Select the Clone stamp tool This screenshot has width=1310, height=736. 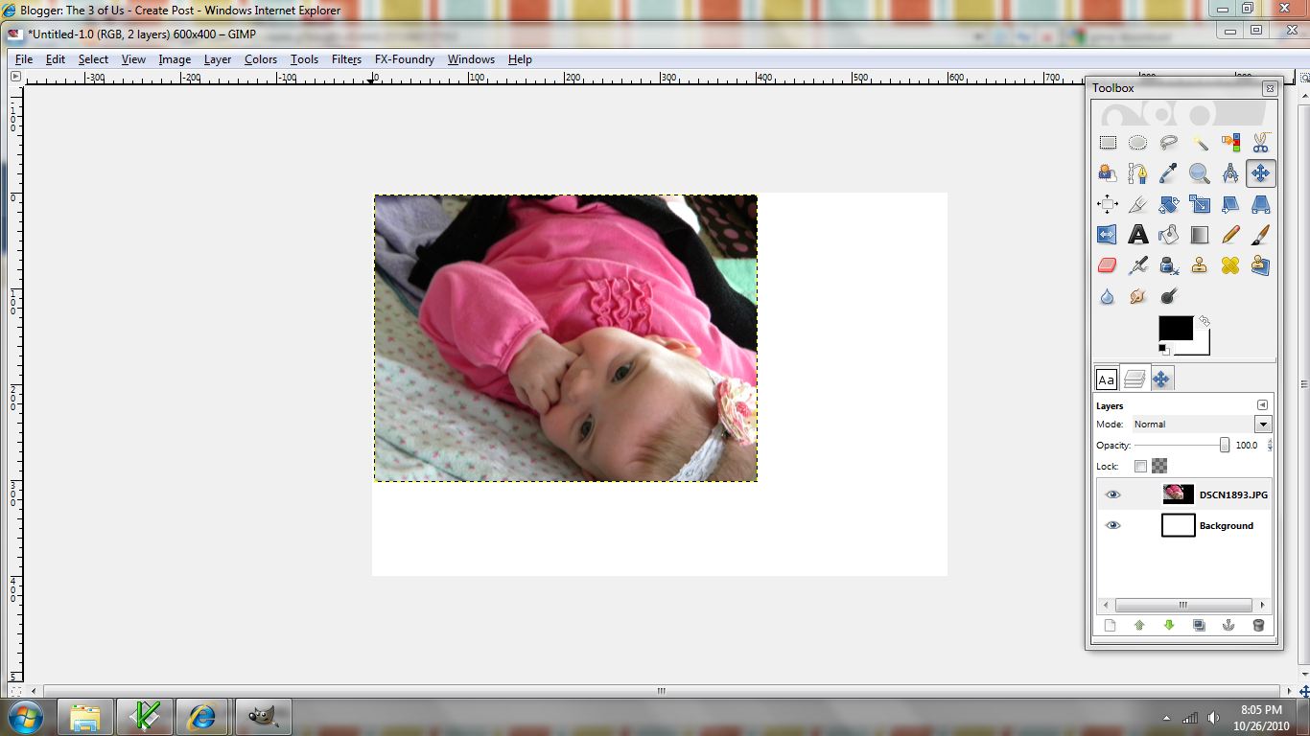coord(1200,265)
